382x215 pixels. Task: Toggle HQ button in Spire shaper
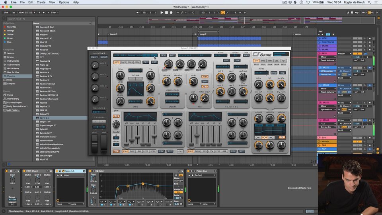282,73
